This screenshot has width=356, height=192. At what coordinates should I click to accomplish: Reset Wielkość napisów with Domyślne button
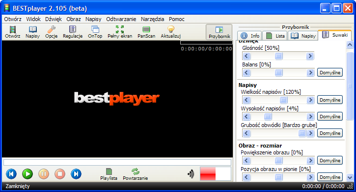point(330,100)
